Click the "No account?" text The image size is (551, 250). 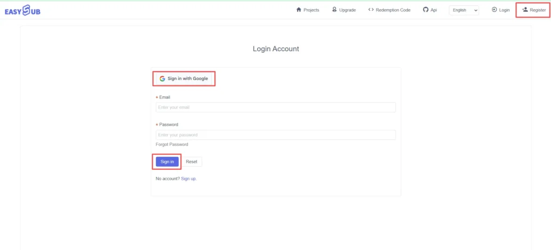(168, 178)
